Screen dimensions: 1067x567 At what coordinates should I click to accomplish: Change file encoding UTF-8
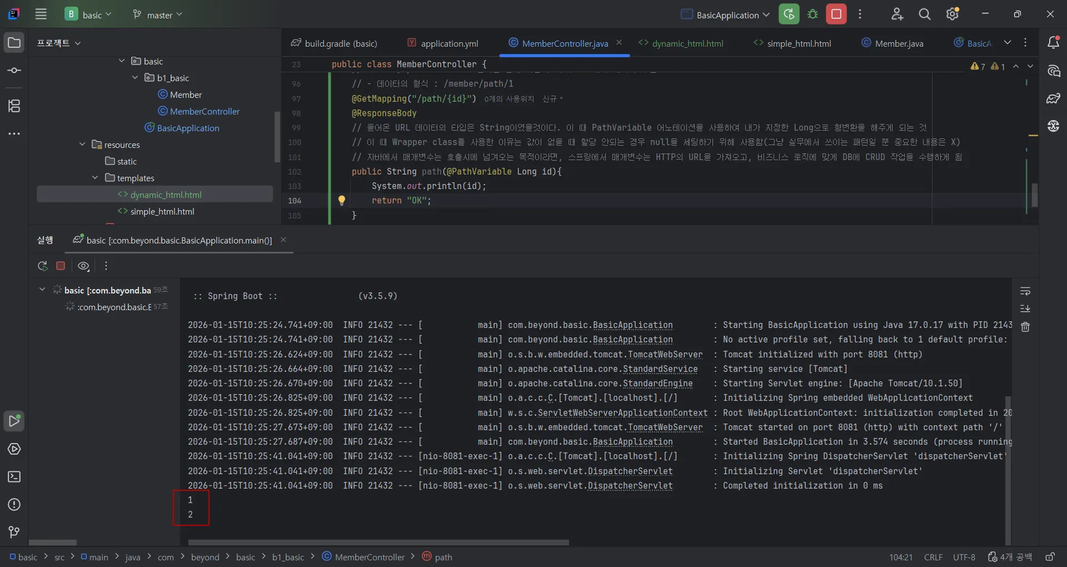(964, 557)
